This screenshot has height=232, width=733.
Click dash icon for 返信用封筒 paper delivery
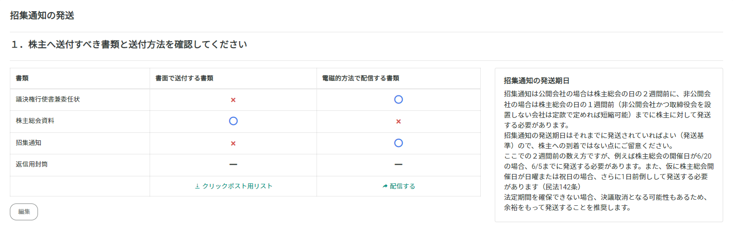coord(233,165)
